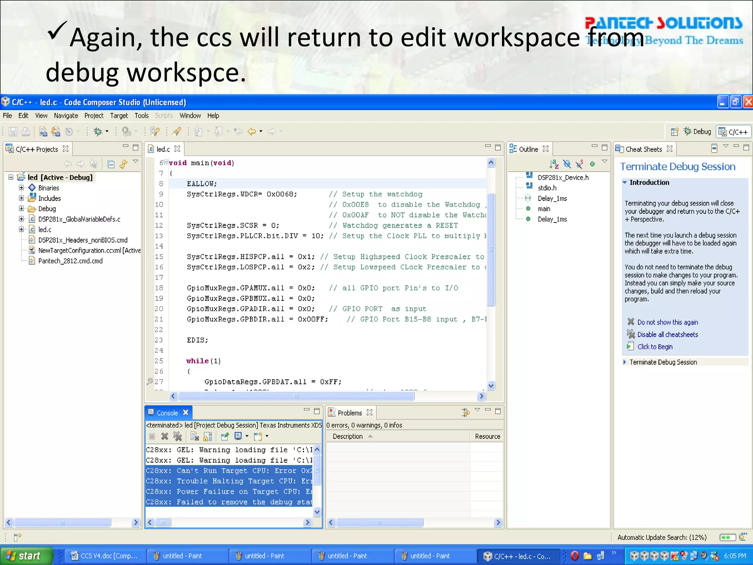
Task: Click fast view icon in bottom status bar
Action: point(17,537)
